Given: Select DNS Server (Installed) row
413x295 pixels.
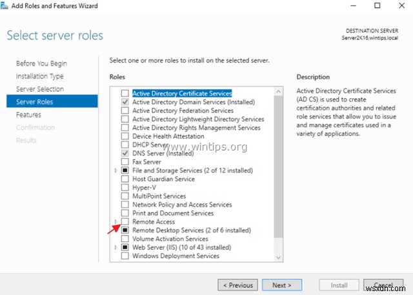Looking at the screenshot, I should pos(163,153).
